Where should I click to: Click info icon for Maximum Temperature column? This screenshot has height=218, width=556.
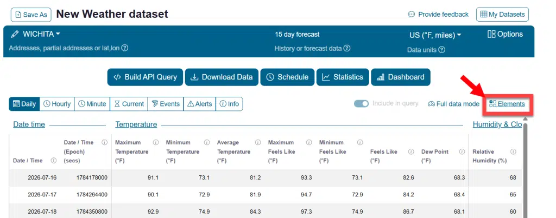pyautogui.click(x=156, y=142)
